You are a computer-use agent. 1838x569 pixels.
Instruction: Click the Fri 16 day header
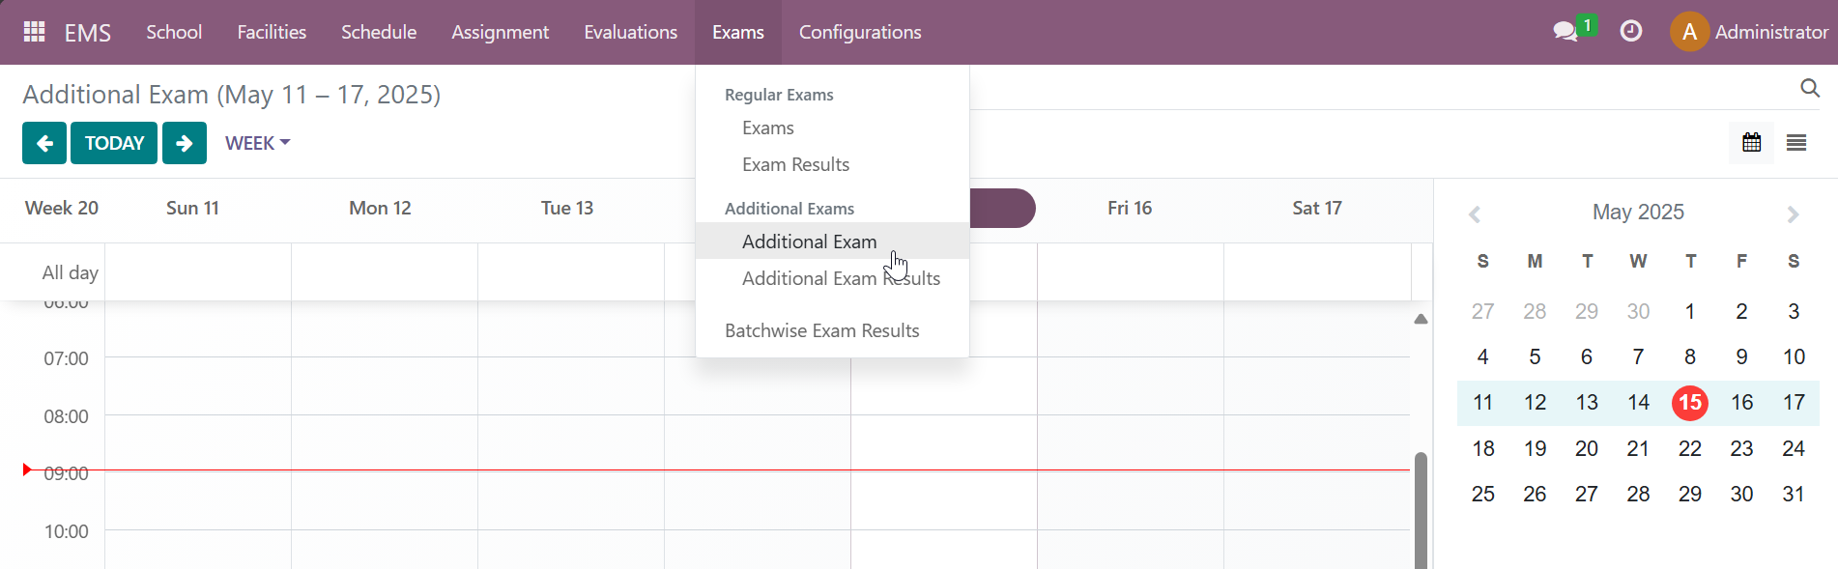pos(1129,208)
